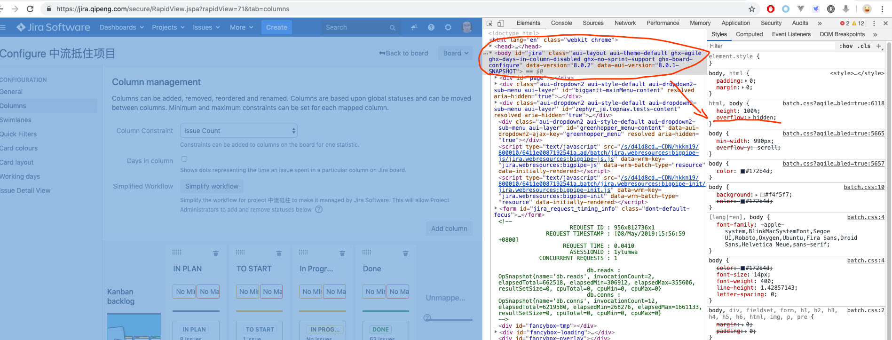The height and width of the screenshot is (340, 892).
Task: Click the Simplify workflow button
Action: point(212,186)
